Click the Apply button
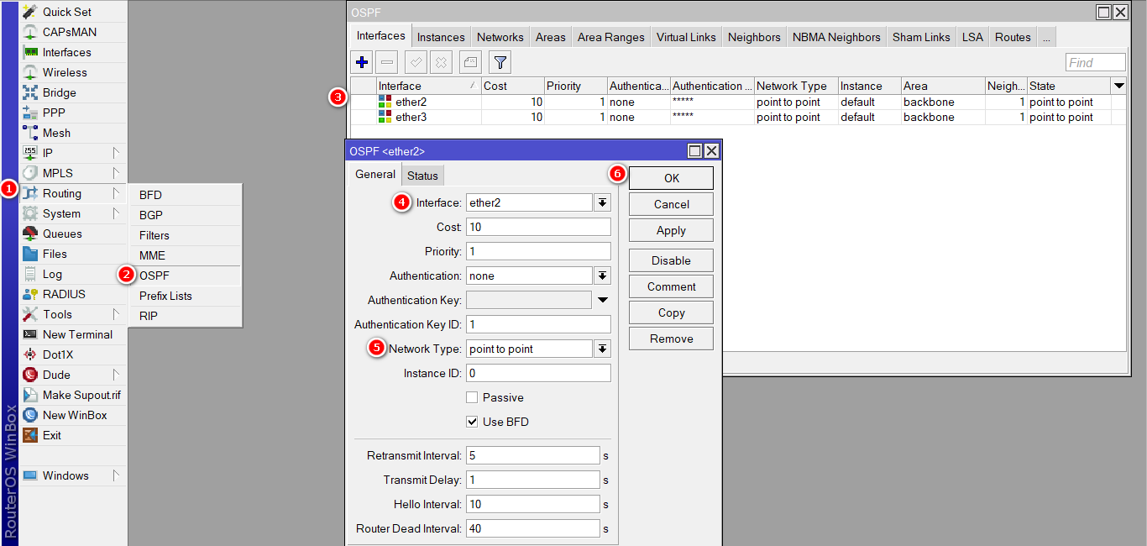Screen dimensions: 1147x546 pos(670,229)
